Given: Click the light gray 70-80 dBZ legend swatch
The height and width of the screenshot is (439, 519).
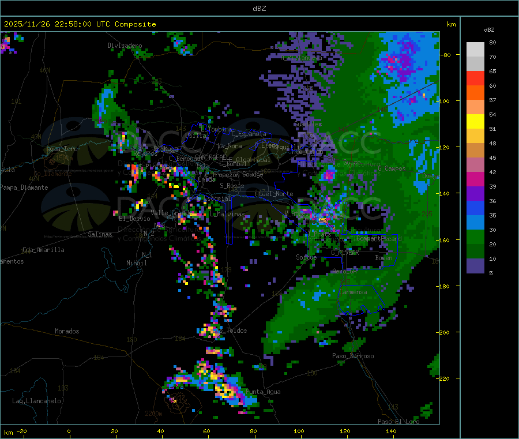Looking at the screenshot, I should click(x=475, y=50).
